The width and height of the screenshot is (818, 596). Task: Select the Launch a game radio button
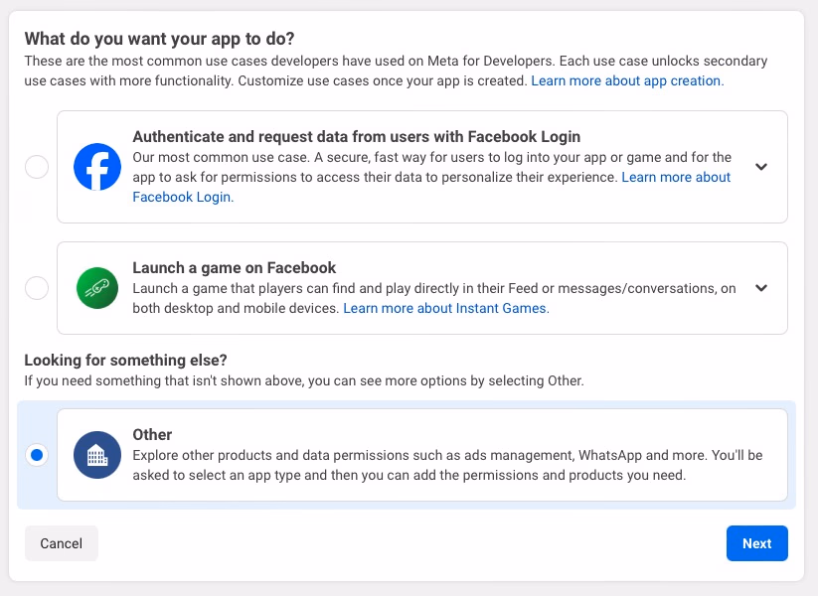coord(37,288)
